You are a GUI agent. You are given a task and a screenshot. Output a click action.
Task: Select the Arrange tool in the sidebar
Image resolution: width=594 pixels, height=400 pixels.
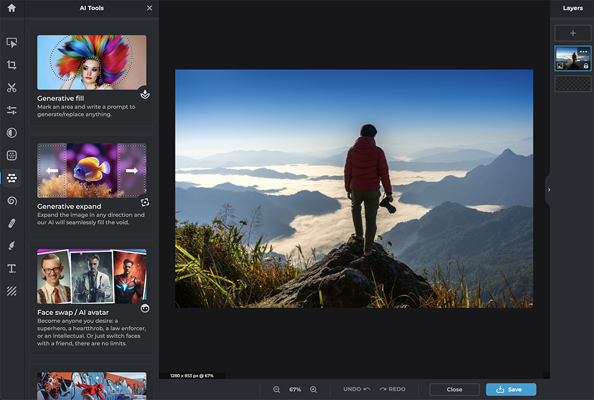(x=12, y=43)
